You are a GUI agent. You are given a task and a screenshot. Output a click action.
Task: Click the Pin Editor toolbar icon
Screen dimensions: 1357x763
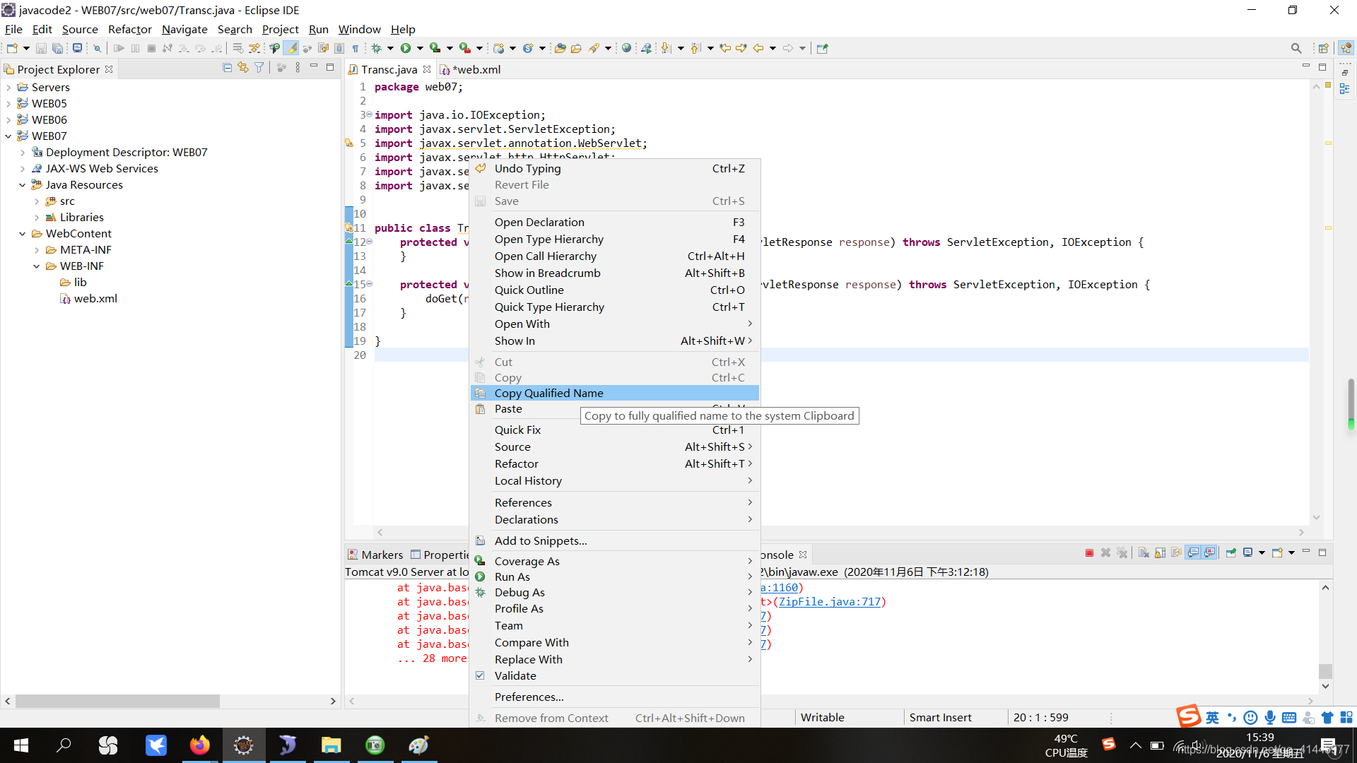822,48
